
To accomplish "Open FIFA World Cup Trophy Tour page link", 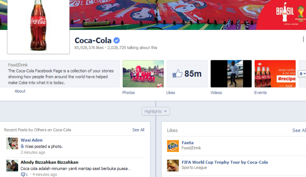I will tap(225, 162).
